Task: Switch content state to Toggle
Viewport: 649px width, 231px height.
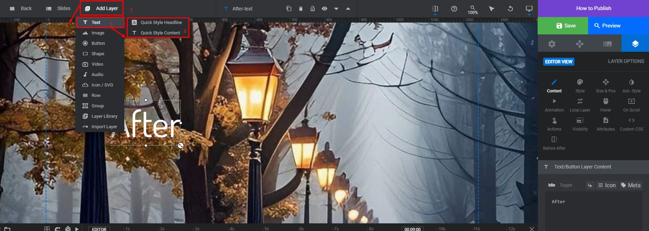Action: (x=566, y=185)
